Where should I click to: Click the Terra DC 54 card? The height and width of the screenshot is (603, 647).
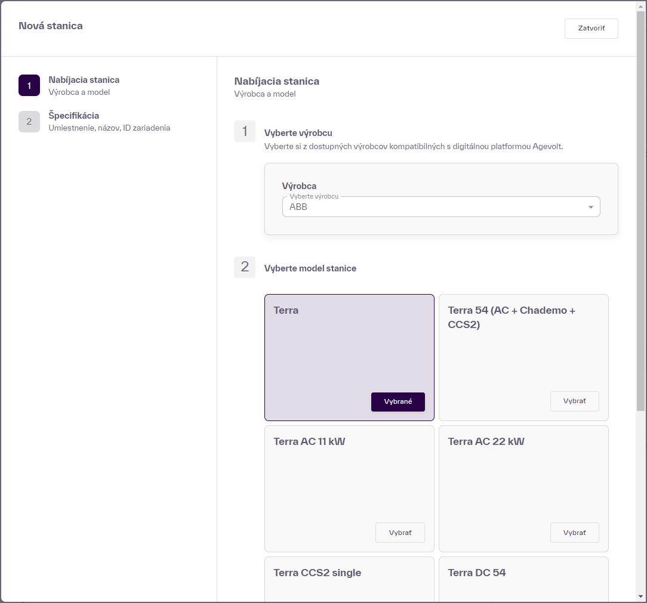[523, 580]
